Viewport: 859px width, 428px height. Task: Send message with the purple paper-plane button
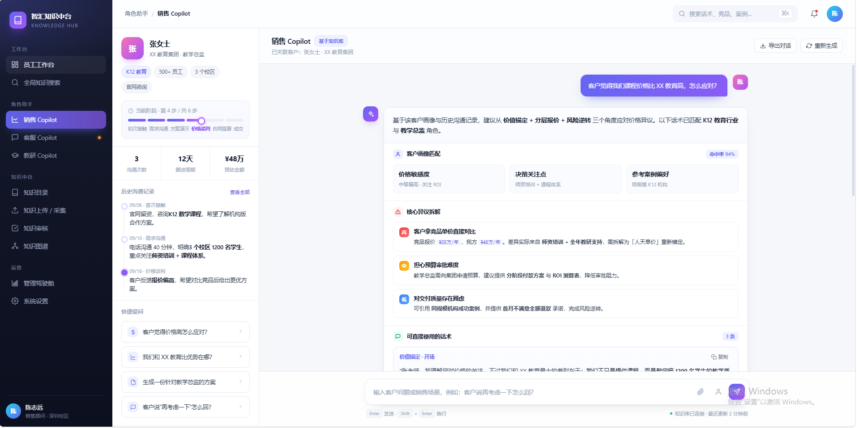[x=736, y=392]
